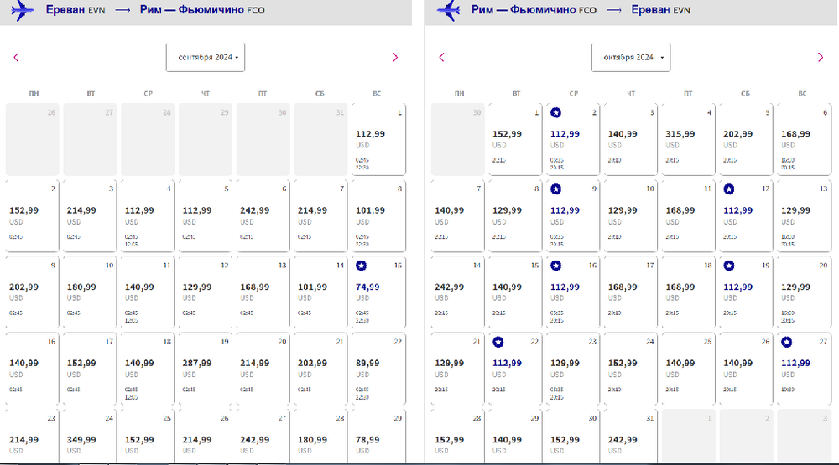The width and height of the screenshot is (839, 465).
Task: Open the сентября 2024 month dropdown
Action: coord(206,57)
